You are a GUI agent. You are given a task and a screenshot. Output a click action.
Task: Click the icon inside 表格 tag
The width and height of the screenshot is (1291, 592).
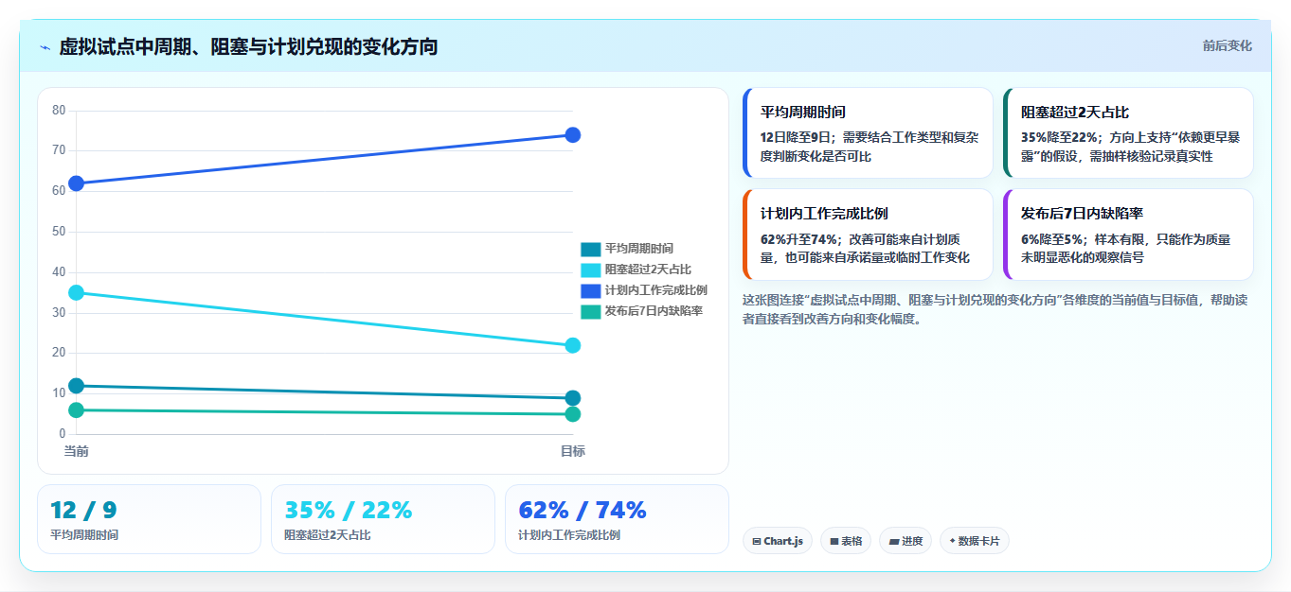click(x=834, y=542)
